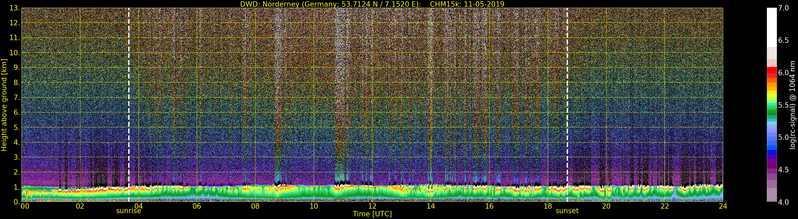Click the height-axis tick label '3.'
Image resolution: width=798 pixels, height=219 pixels.
click(x=16, y=157)
